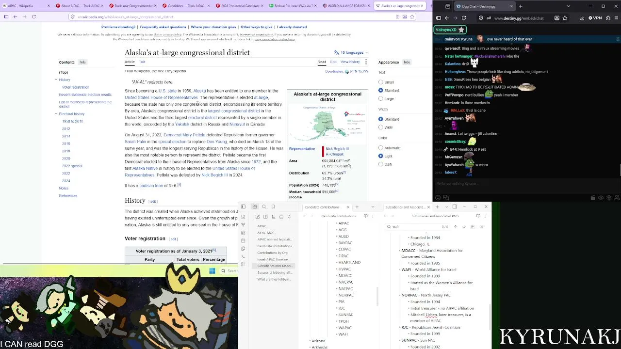Jump to next search match in Obsidian
The height and width of the screenshot is (349, 621).
click(x=464, y=227)
